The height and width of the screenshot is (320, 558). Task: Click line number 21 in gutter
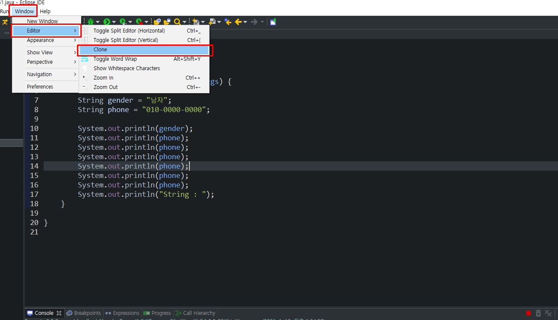click(x=34, y=232)
